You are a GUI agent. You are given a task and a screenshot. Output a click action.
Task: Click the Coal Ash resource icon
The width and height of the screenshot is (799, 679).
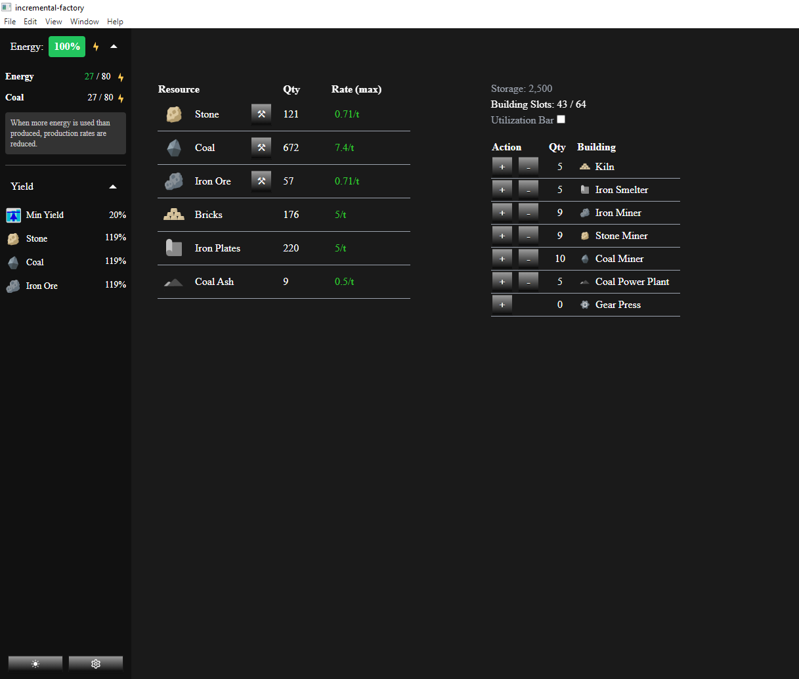173,282
